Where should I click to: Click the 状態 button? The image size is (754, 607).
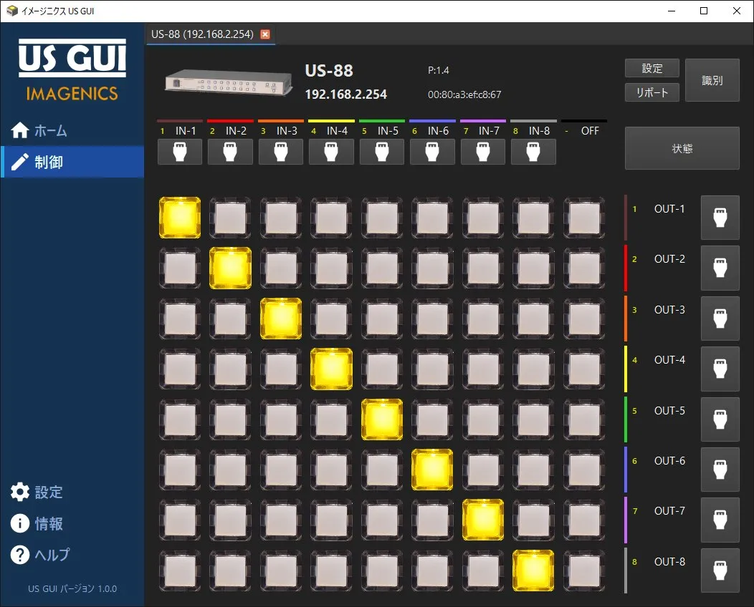click(682, 148)
